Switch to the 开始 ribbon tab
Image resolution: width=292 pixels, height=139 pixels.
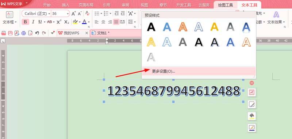pos(47,5)
